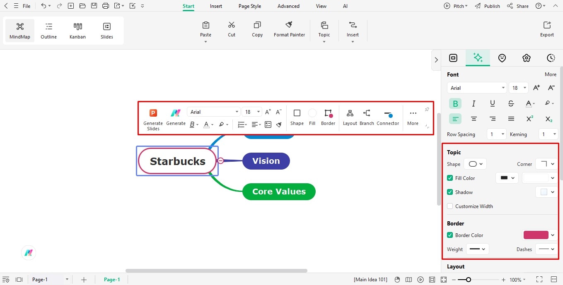Open the Row Spacing dropdown
The width and height of the screenshot is (563, 285).
(497, 134)
